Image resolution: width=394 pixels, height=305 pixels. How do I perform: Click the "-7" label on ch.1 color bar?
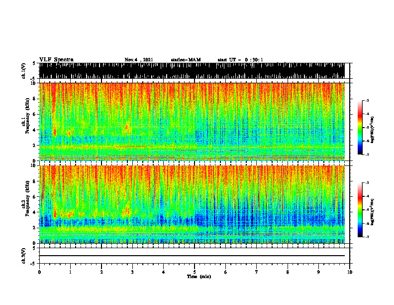tap(367, 154)
